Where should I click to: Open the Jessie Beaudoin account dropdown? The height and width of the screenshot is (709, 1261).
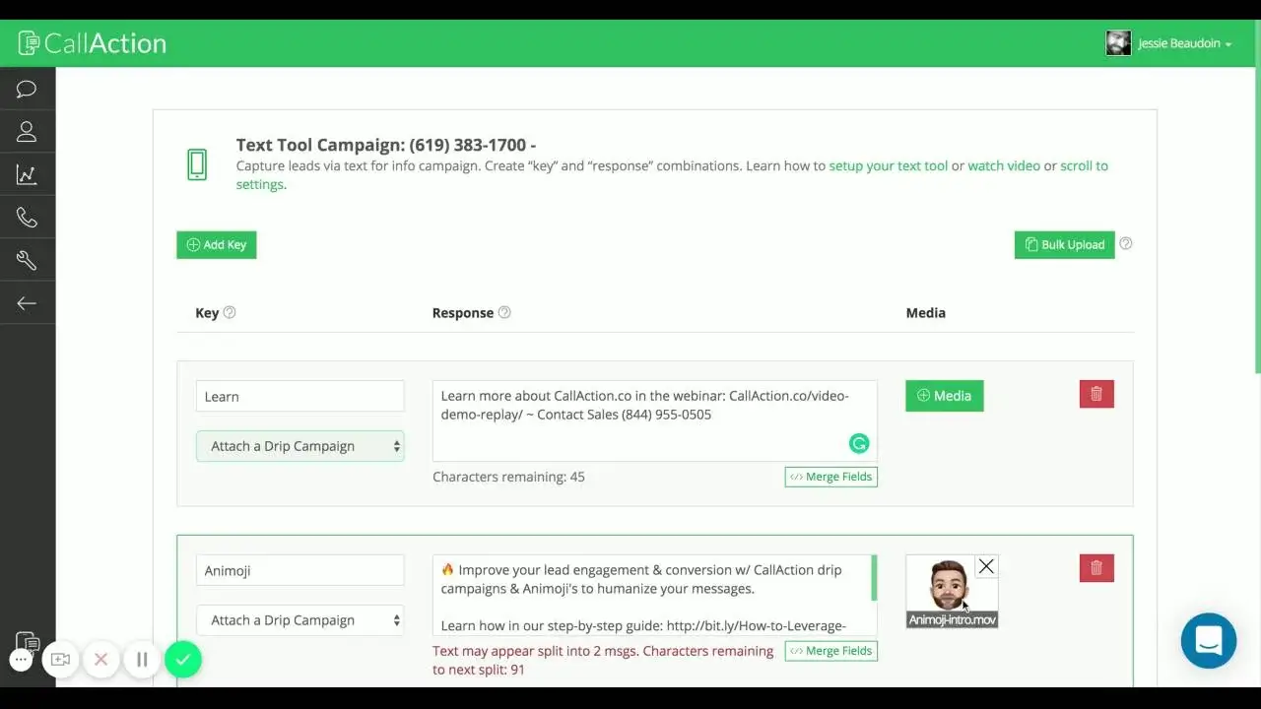coord(1184,43)
